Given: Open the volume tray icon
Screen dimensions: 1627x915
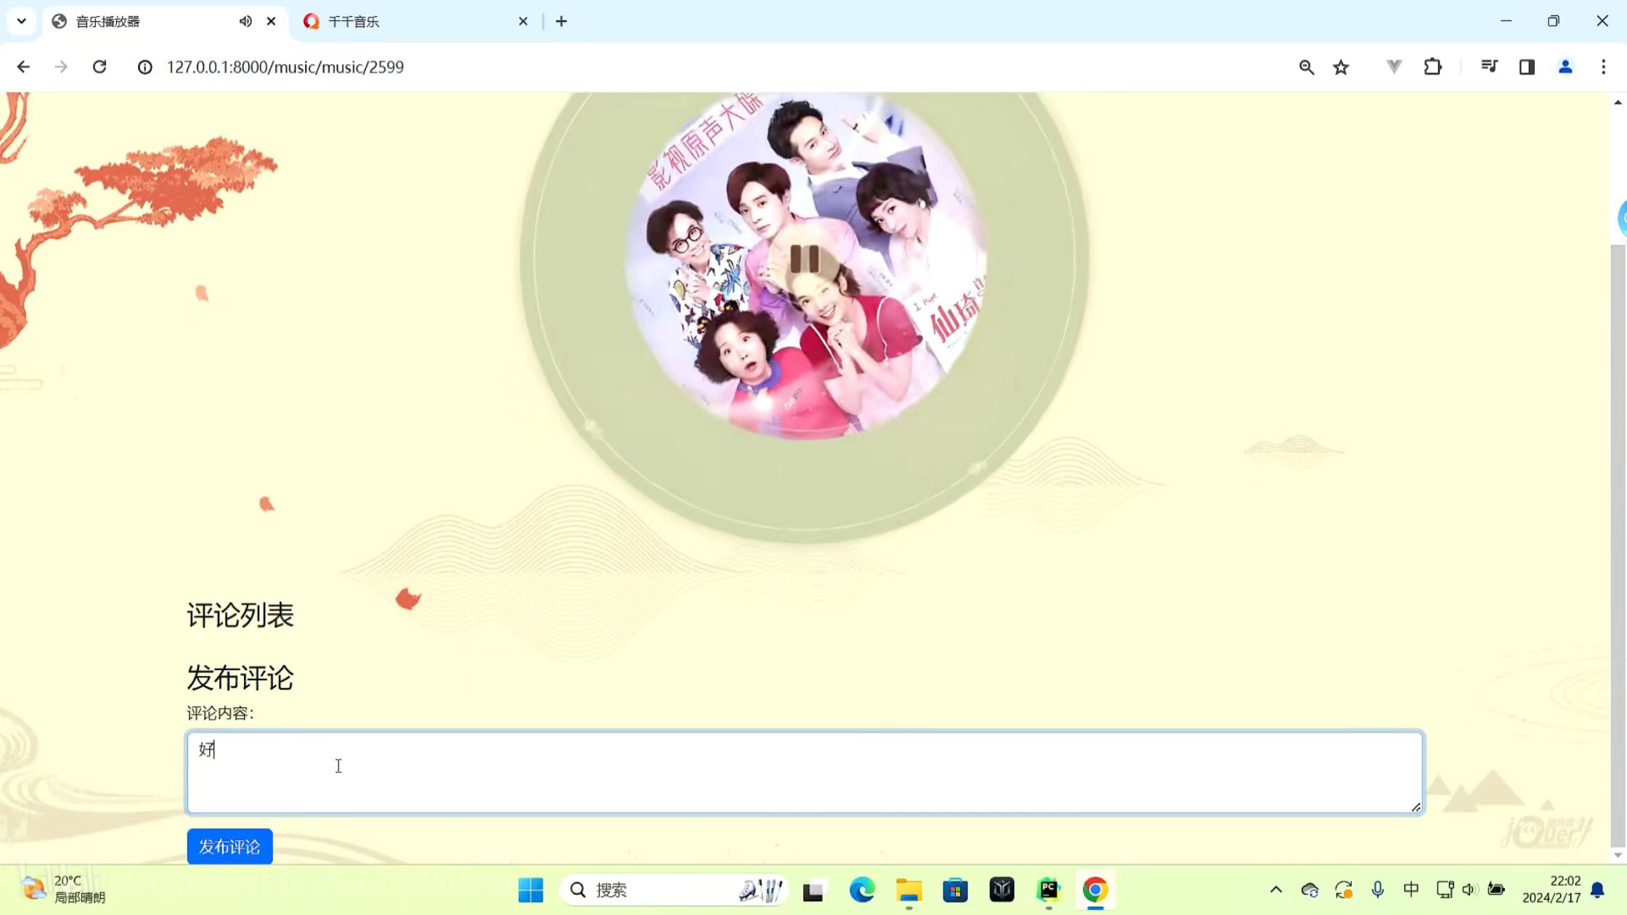Looking at the screenshot, I should [1470, 890].
